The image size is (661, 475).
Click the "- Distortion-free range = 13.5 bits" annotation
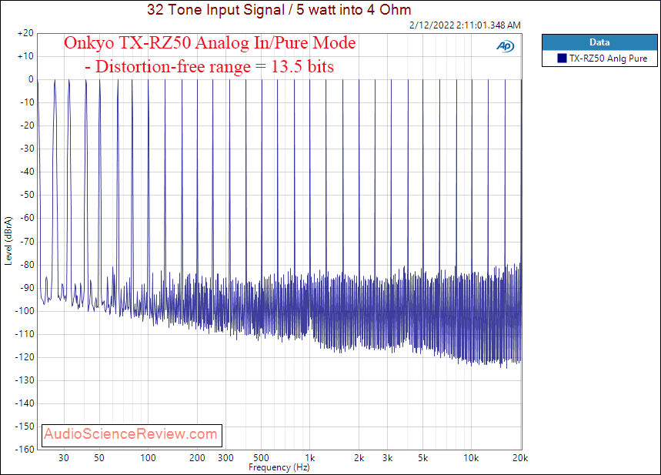point(209,67)
